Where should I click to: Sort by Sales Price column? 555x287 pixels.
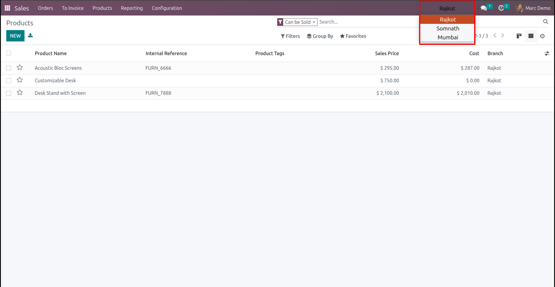pyautogui.click(x=387, y=53)
